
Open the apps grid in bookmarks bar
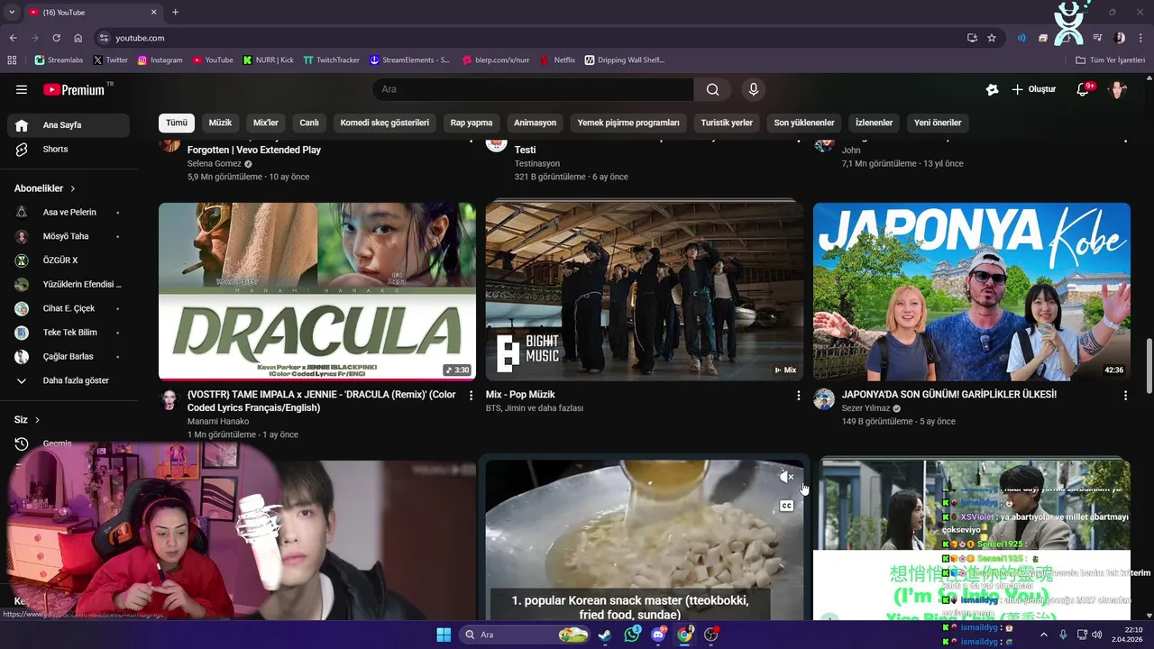coord(12,60)
